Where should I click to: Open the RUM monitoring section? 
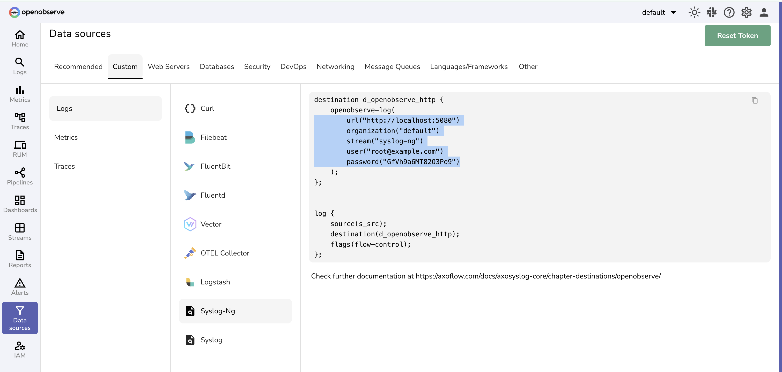tap(19, 149)
